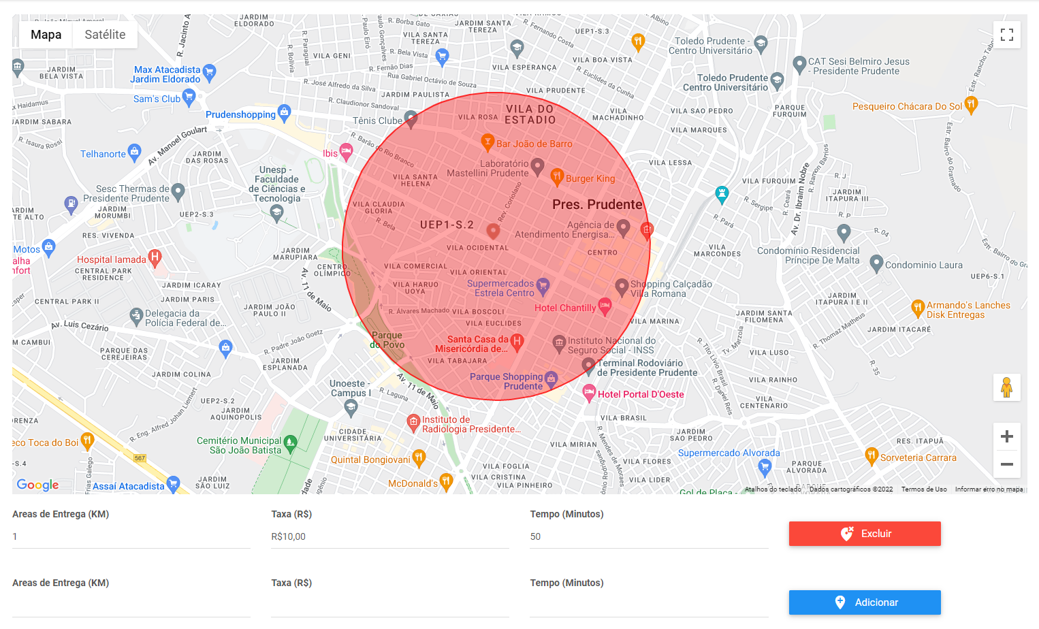
Task: Click the Agência de Atendimento Energisa pin
Action: pyautogui.click(x=623, y=228)
